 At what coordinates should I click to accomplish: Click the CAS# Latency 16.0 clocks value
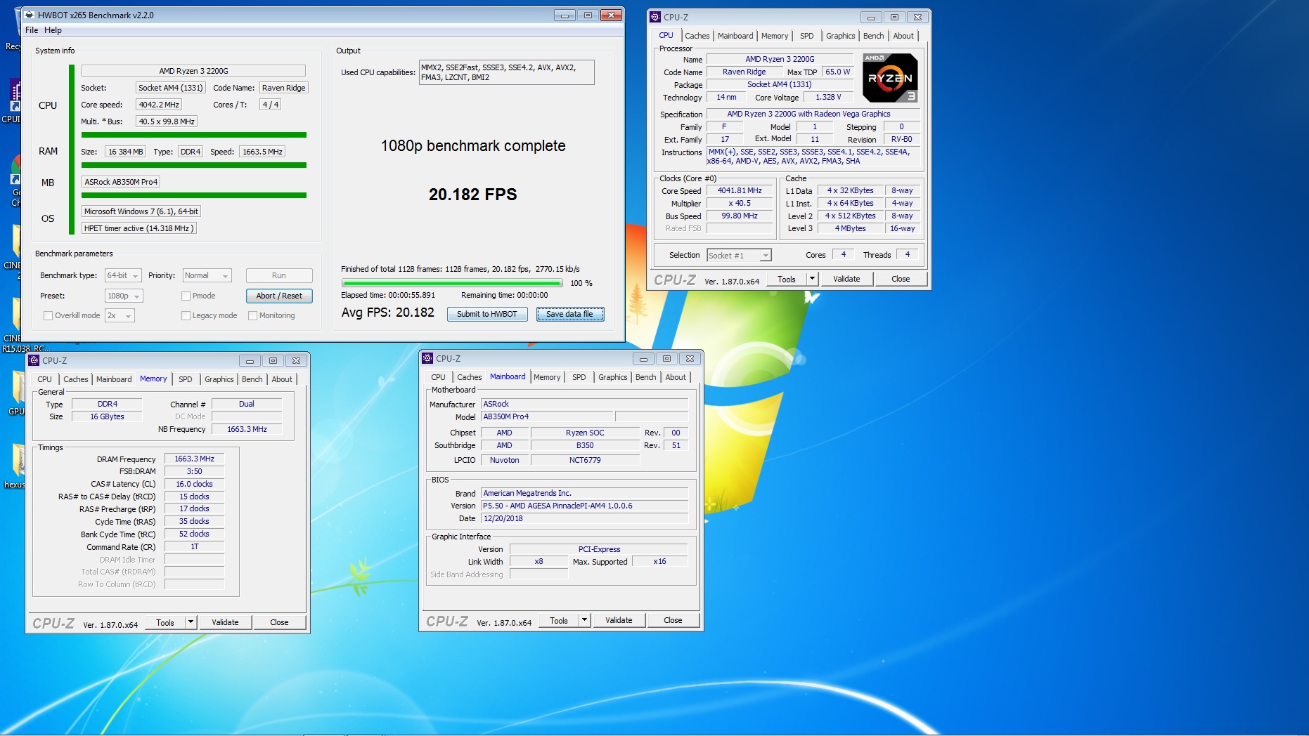click(x=194, y=484)
